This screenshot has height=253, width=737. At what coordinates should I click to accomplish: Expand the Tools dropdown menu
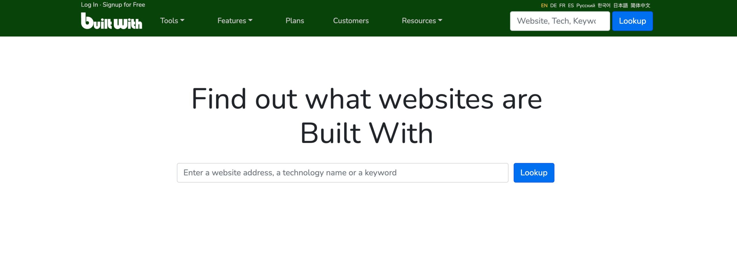[172, 20]
